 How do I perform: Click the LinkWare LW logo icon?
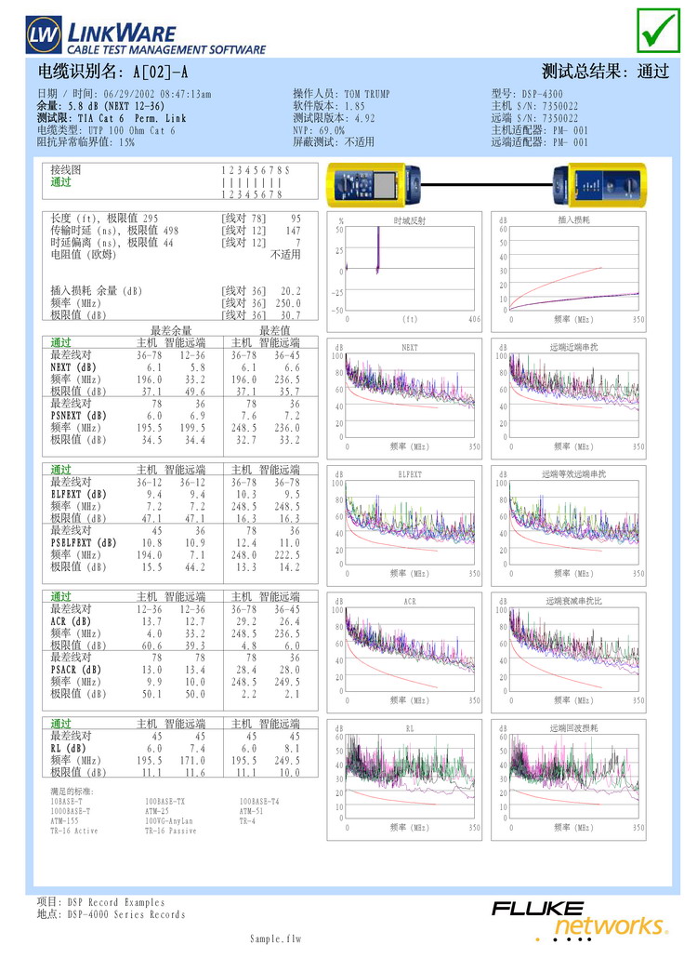pos(44,36)
